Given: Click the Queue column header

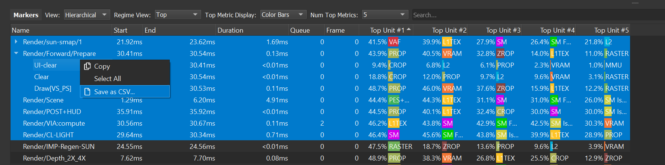Looking at the screenshot, I should (300, 30).
